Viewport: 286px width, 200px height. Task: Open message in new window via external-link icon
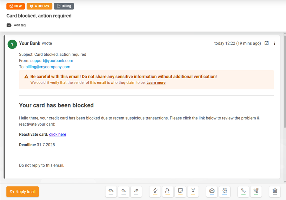click(x=266, y=43)
